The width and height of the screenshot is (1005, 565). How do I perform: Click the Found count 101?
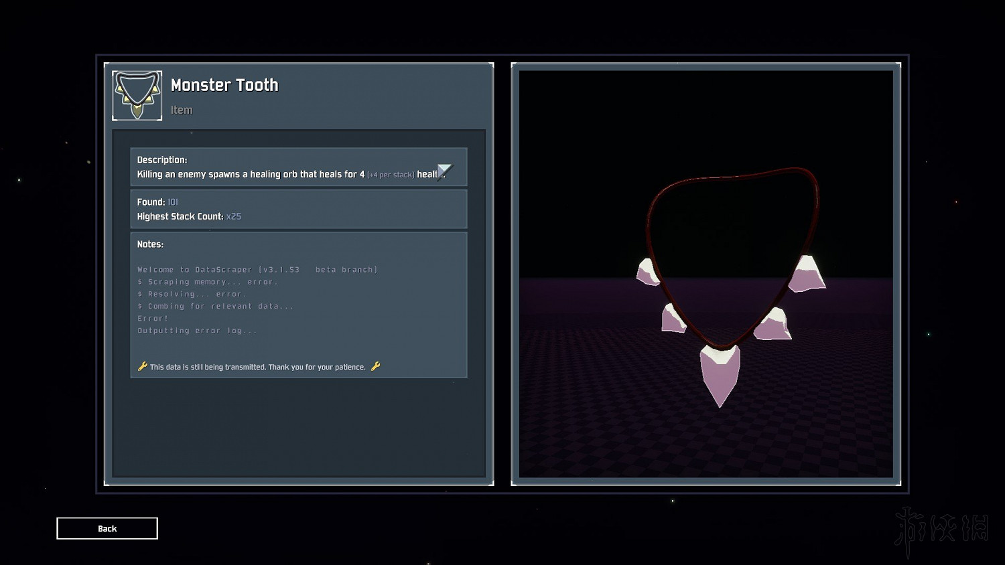(x=173, y=202)
